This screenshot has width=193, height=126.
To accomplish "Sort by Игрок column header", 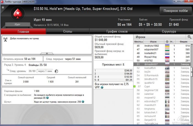I will tap(154, 42).
